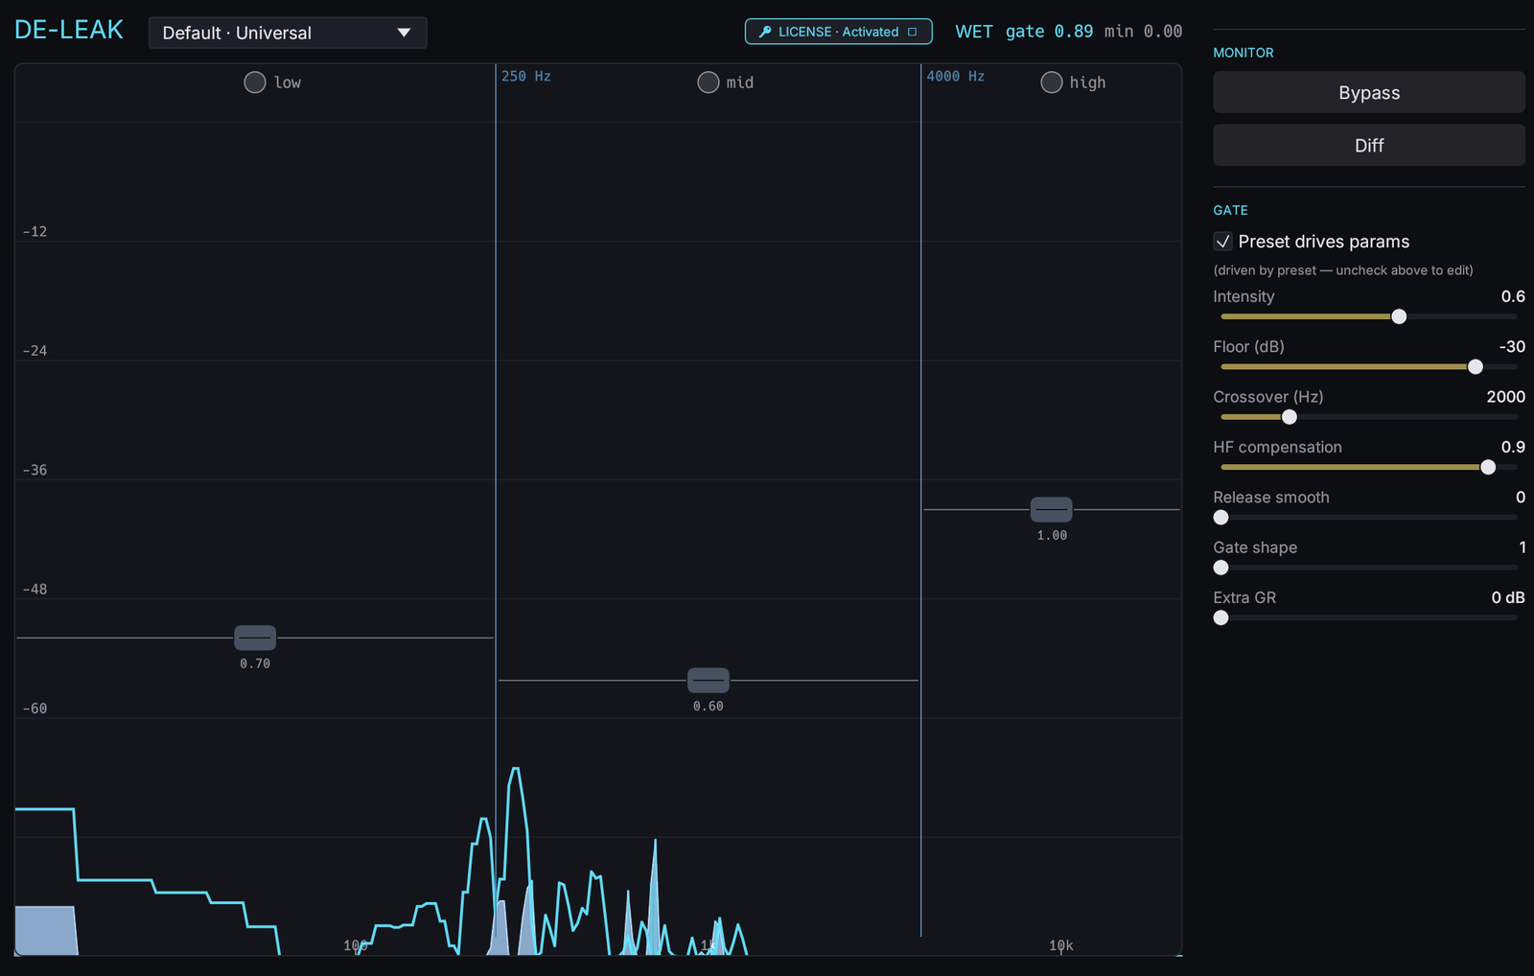1534x976 pixels.
Task: Click the Diff monitor button
Action: point(1369,145)
